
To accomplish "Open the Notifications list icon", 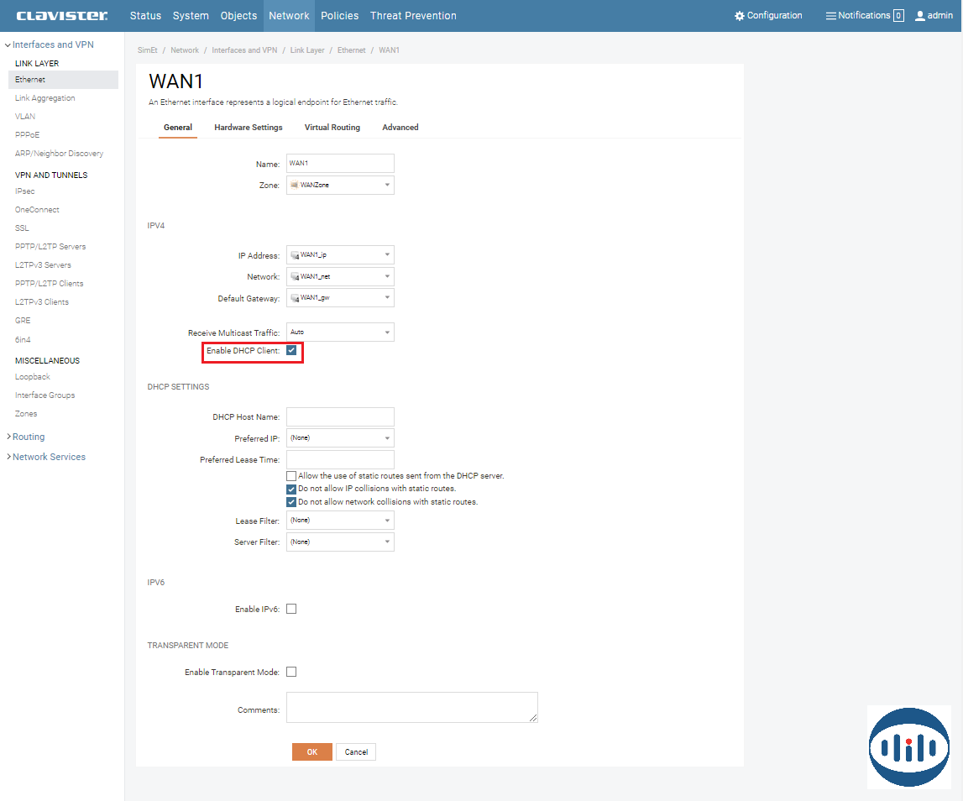I will (x=830, y=16).
